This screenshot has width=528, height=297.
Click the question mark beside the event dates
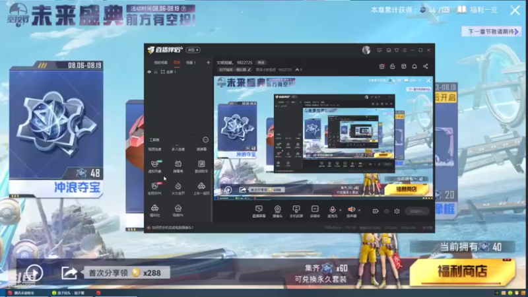click(183, 9)
